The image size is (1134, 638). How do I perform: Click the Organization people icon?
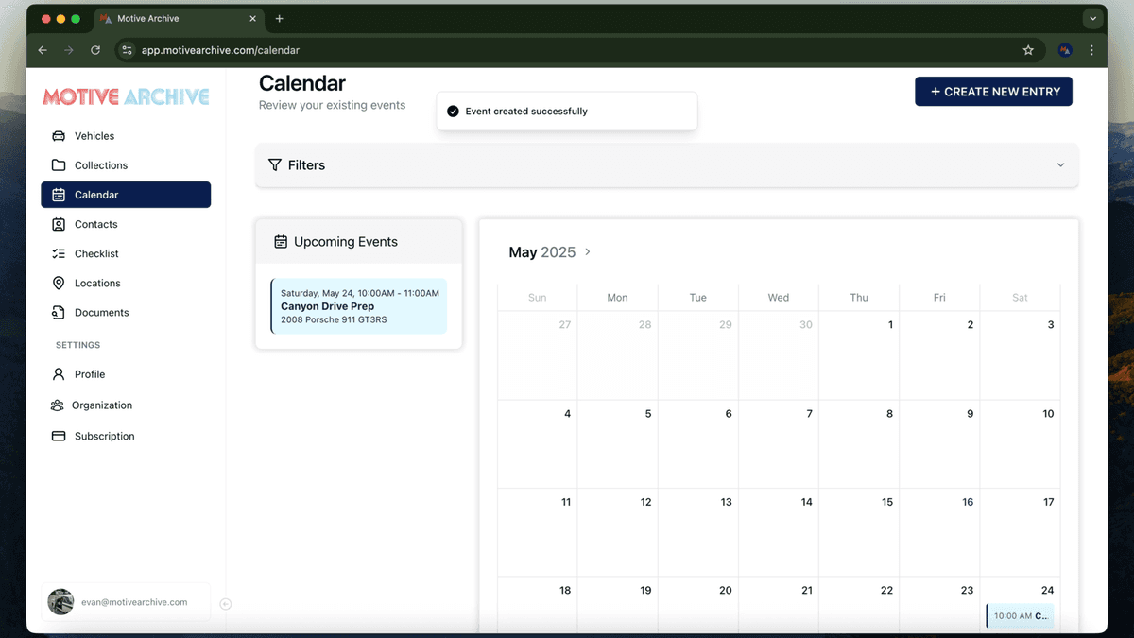[x=58, y=405]
